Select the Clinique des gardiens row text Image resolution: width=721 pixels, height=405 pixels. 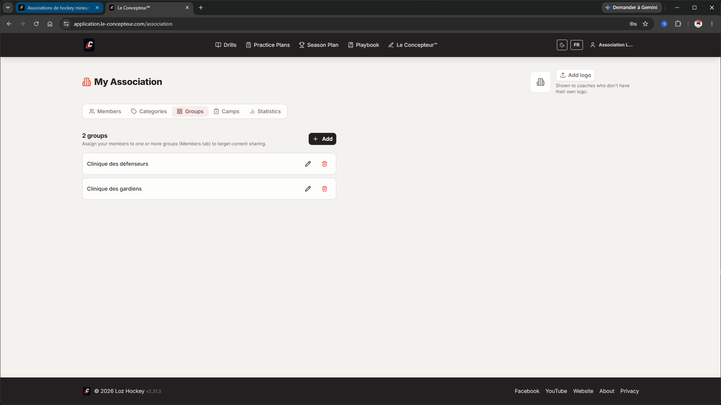click(114, 189)
